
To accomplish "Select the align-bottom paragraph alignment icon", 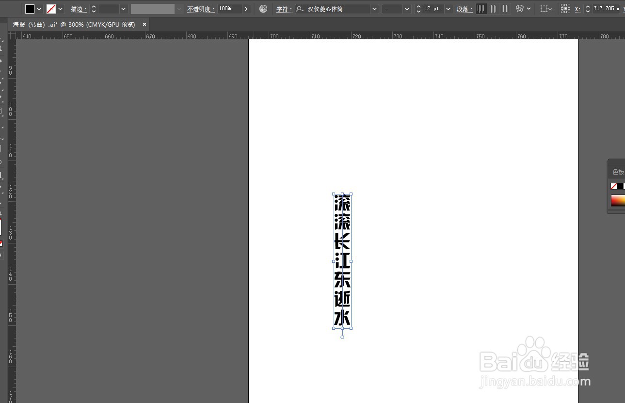I will 505,8.
